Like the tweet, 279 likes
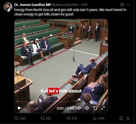The width and height of the screenshot is (136, 124). [x=72, y=119]
